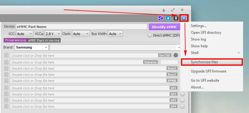The image size is (249, 113).
Task: Choose Upgrade UFI firmware from menu
Action: tap(208, 71)
